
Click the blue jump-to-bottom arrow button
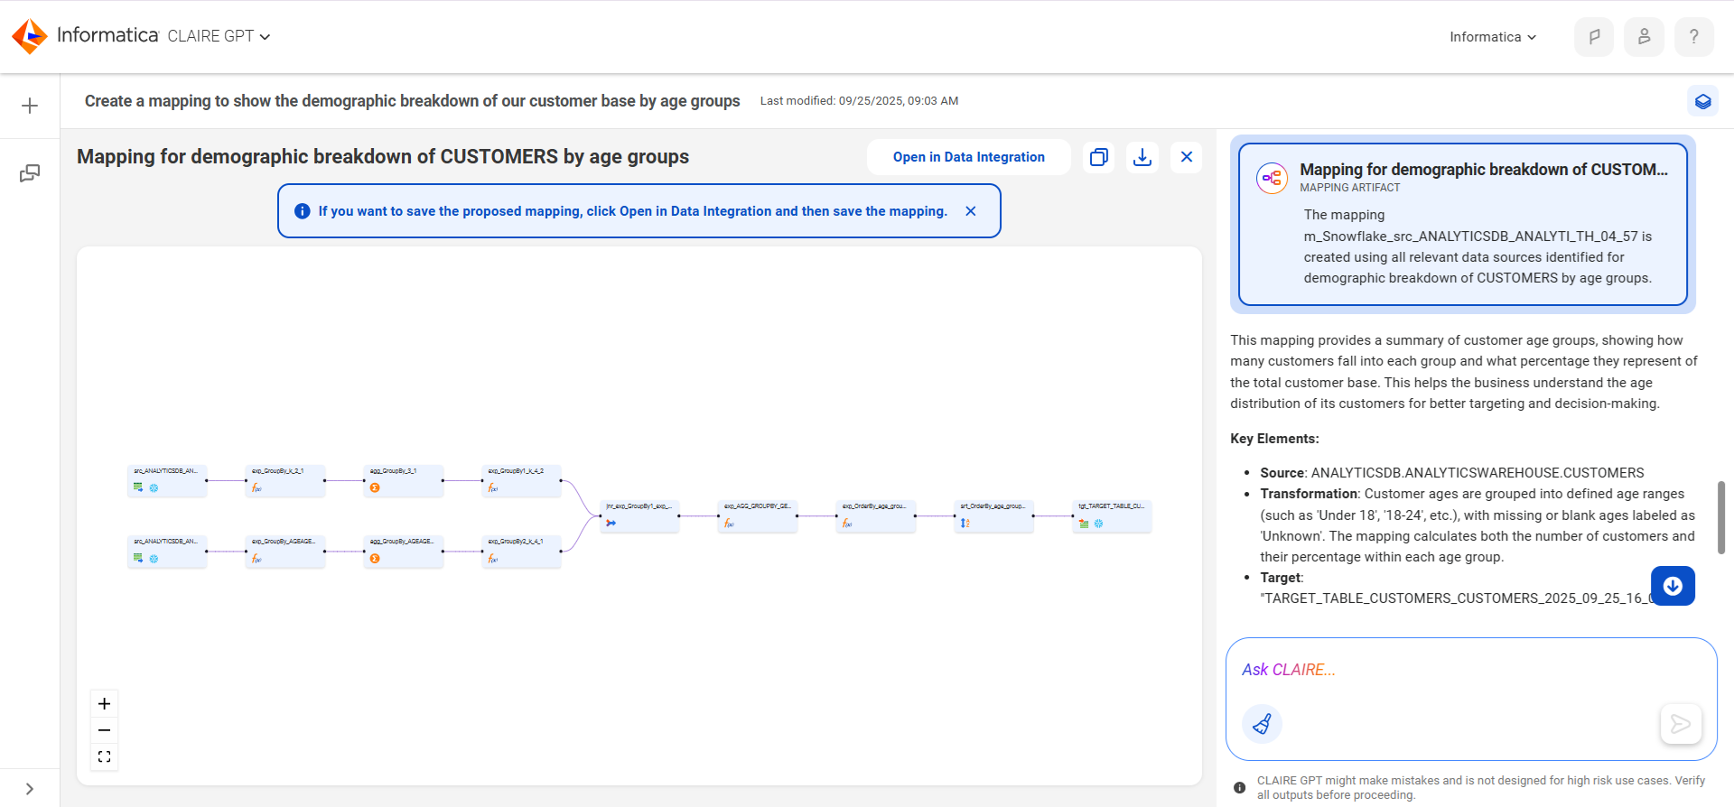click(1673, 586)
